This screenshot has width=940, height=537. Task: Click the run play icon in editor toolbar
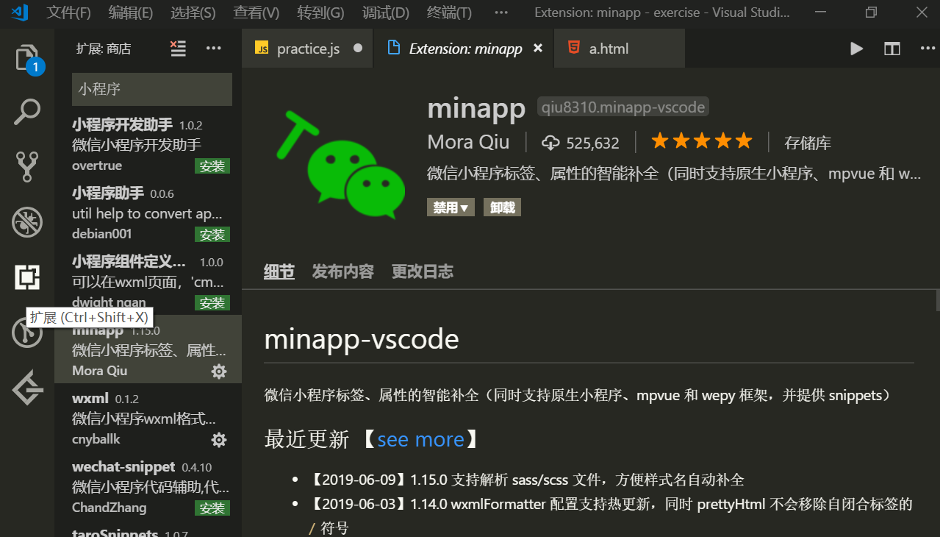(856, 49)
